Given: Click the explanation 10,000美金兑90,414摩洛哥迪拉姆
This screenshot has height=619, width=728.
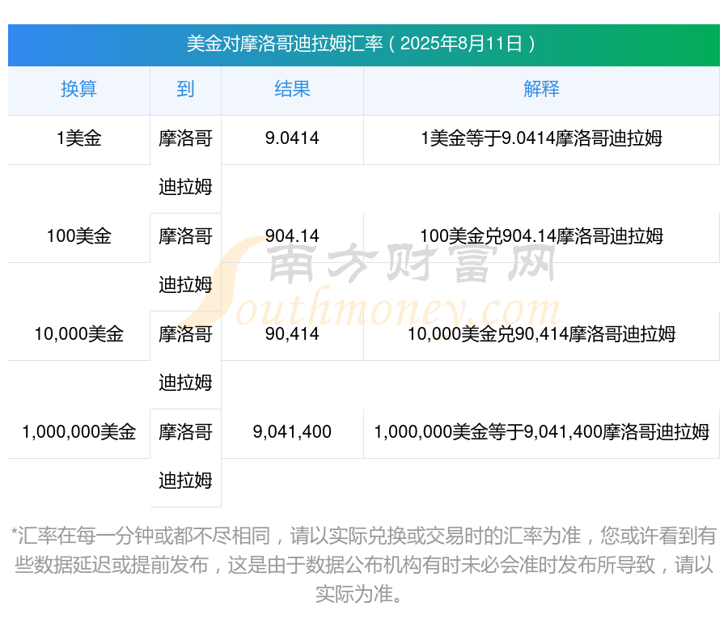Looking at the screenshot, I should coord(541,334).
